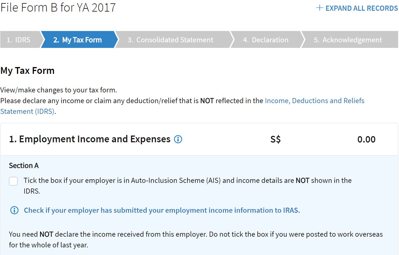Collapse the Employment Income and Expenses section heading
This screenshot has width=399, height=255.
[x=90, y=139]
